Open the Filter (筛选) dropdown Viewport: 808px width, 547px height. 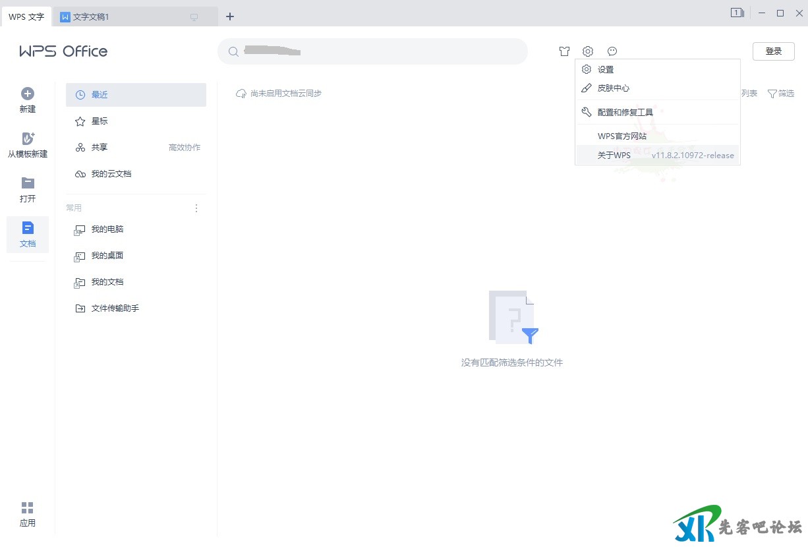pos(781,94)
